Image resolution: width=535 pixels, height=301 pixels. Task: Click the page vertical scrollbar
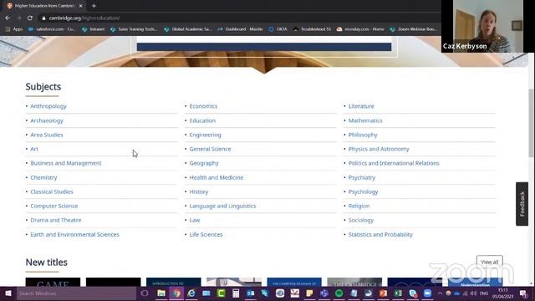(x=531, y=123)
